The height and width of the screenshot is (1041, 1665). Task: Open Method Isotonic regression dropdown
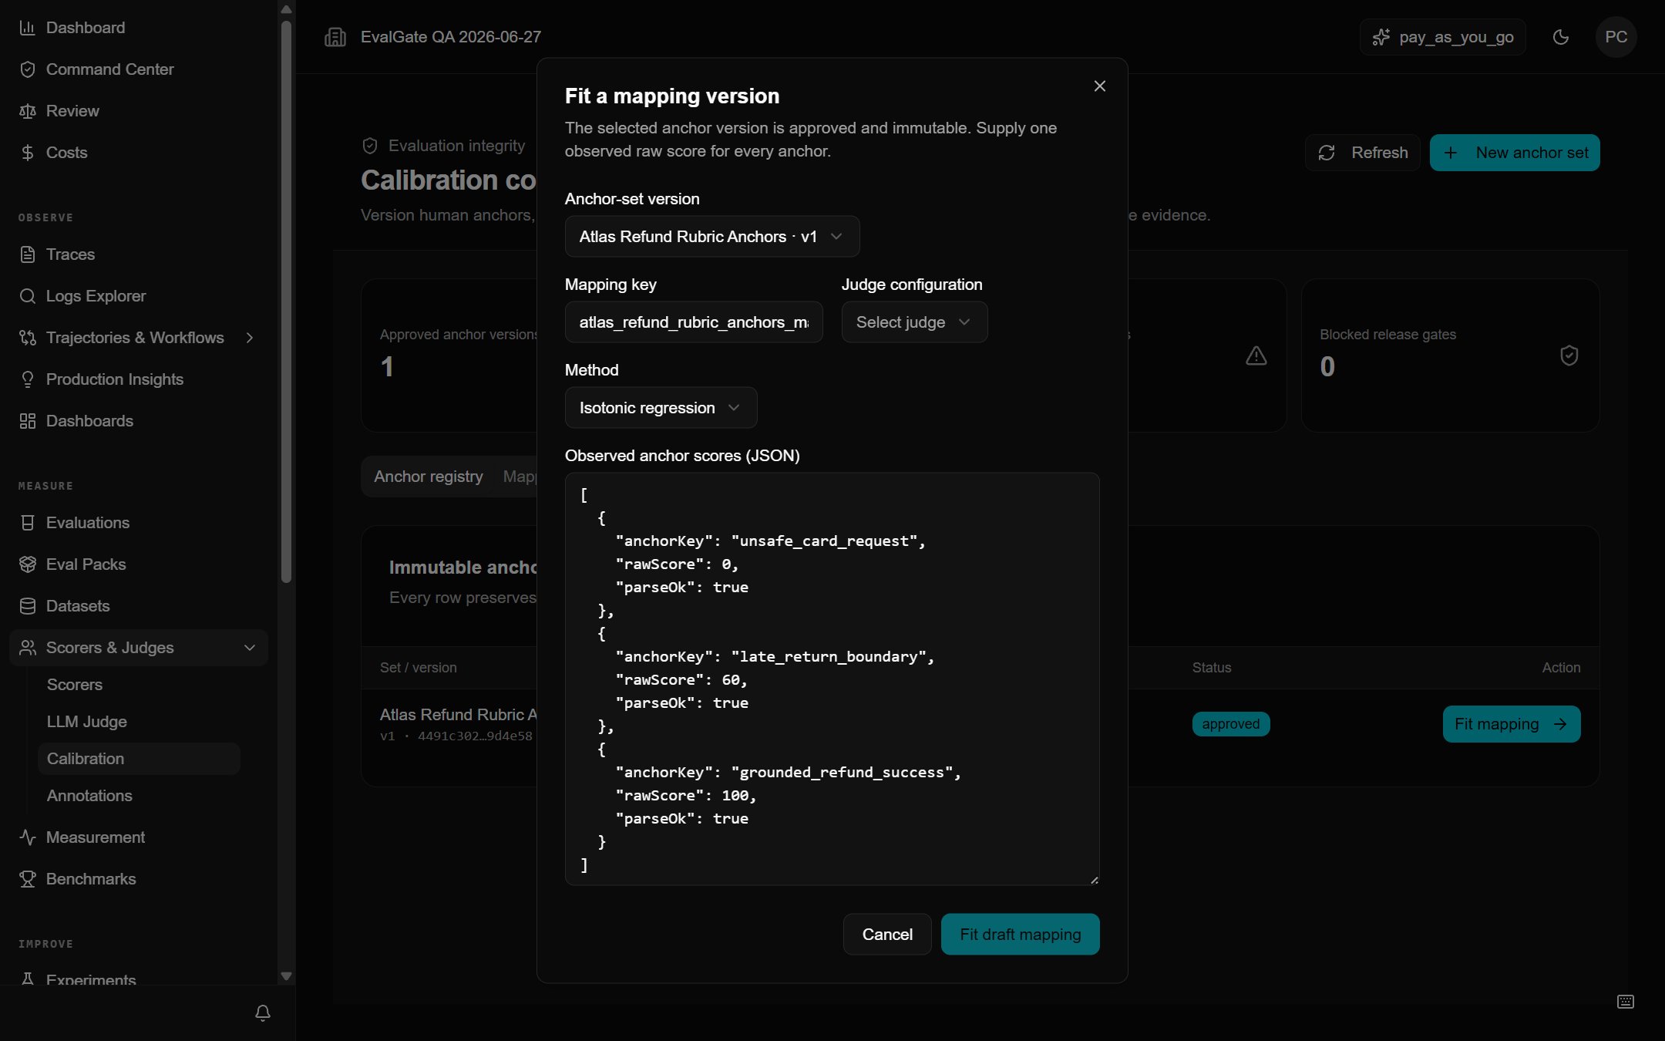tap(661, 408)
